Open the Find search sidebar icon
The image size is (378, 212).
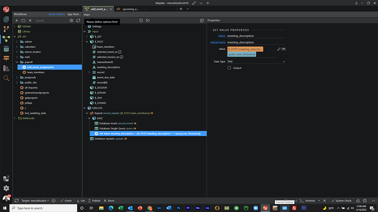tap(6, 78)
